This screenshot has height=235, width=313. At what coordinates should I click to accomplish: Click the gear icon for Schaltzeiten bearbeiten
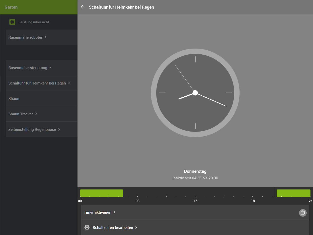coord(87,227)
